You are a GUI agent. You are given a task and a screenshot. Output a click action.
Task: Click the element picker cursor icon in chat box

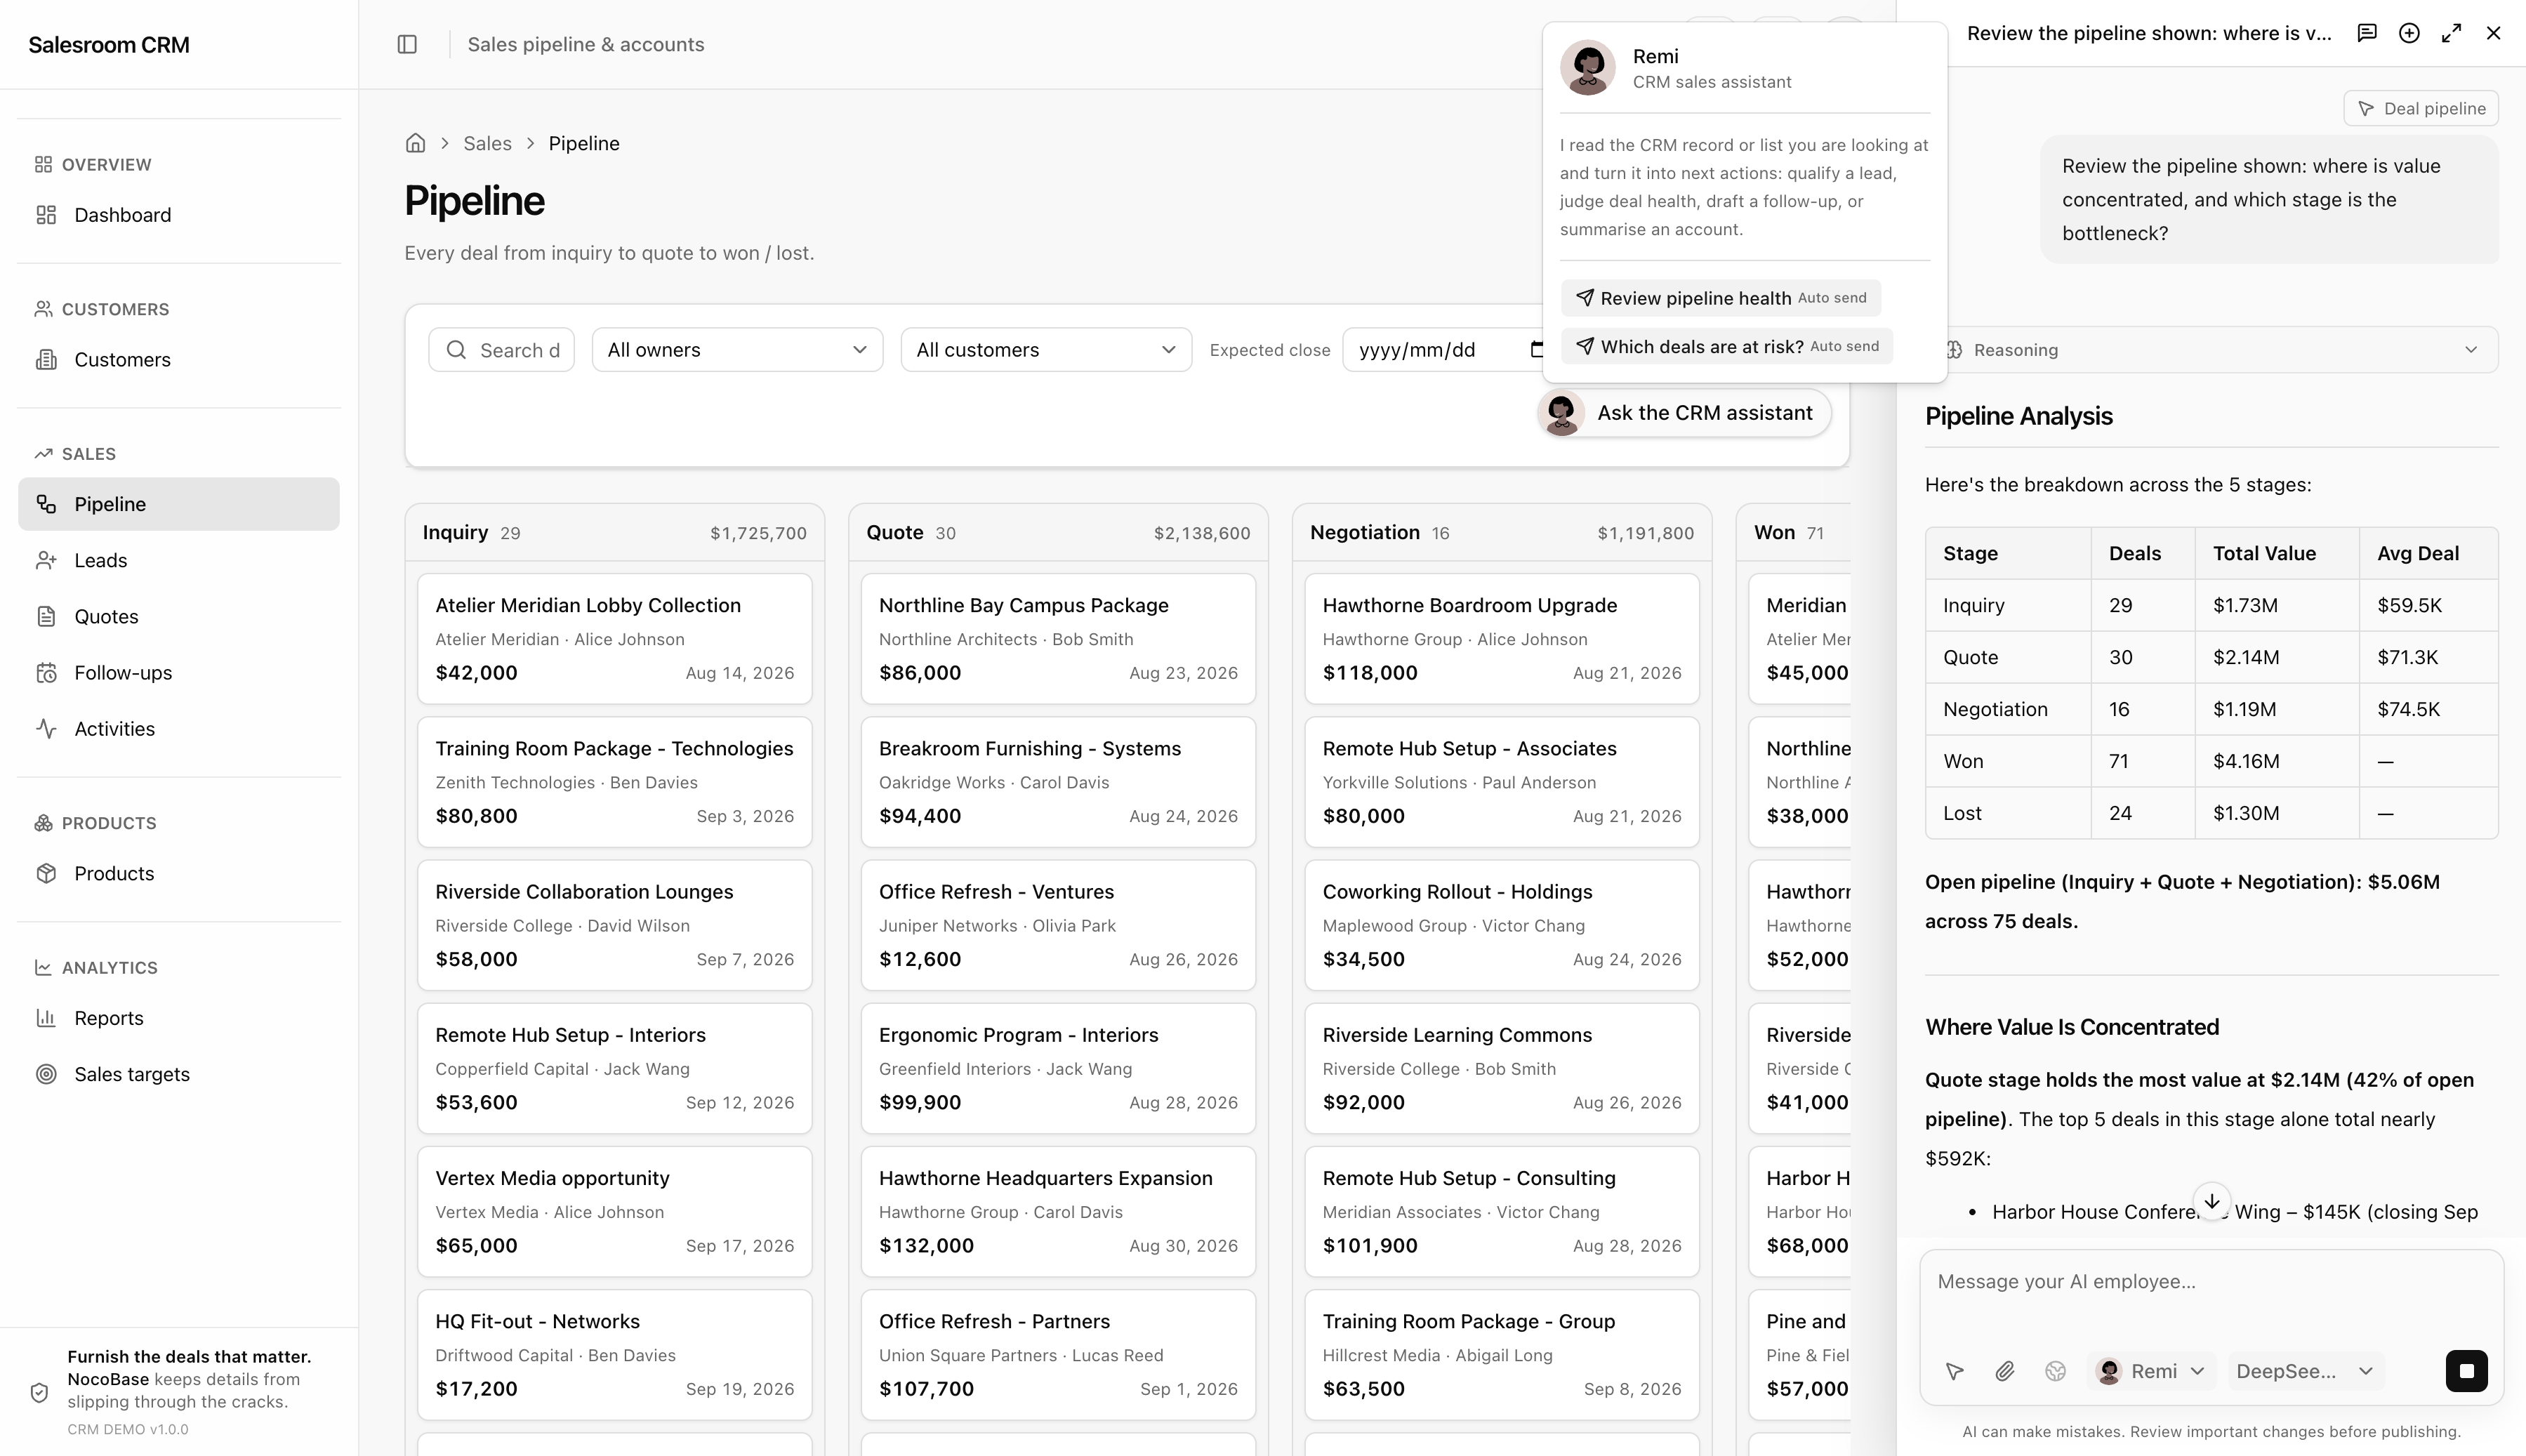[1954, 1371]
